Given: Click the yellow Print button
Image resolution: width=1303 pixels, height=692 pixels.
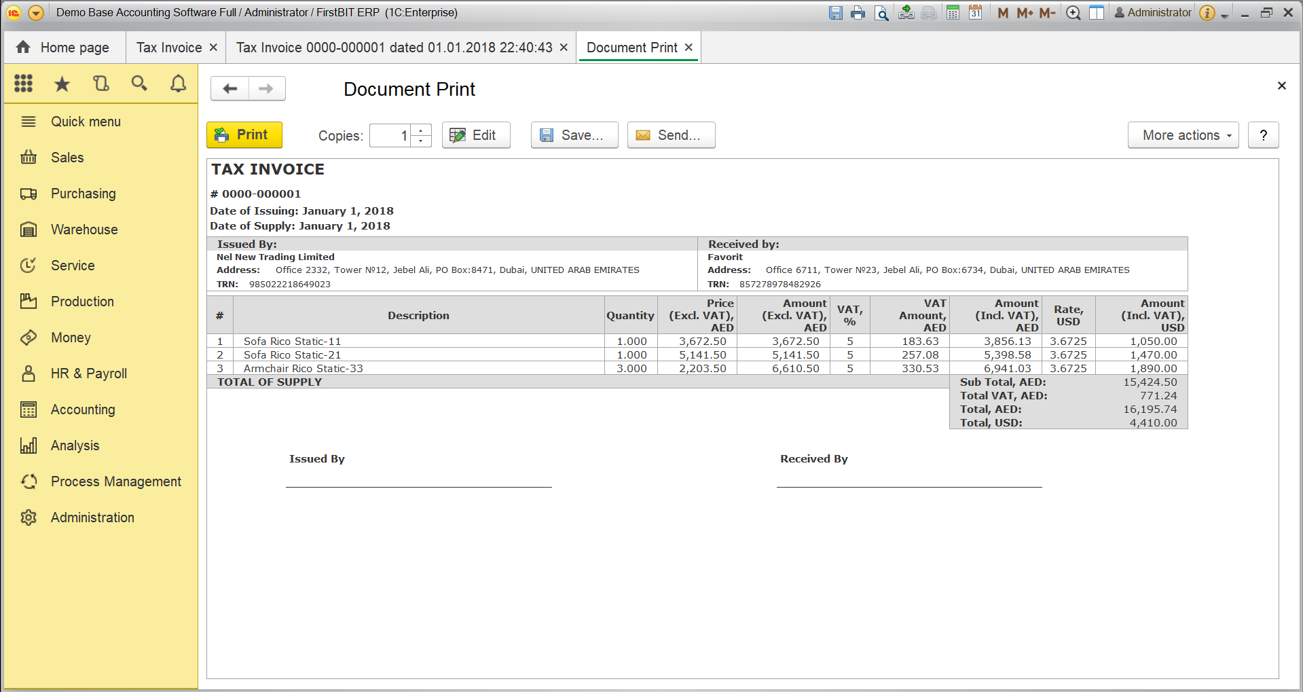Looking at the screenshot, I should (x=244, y=134).
